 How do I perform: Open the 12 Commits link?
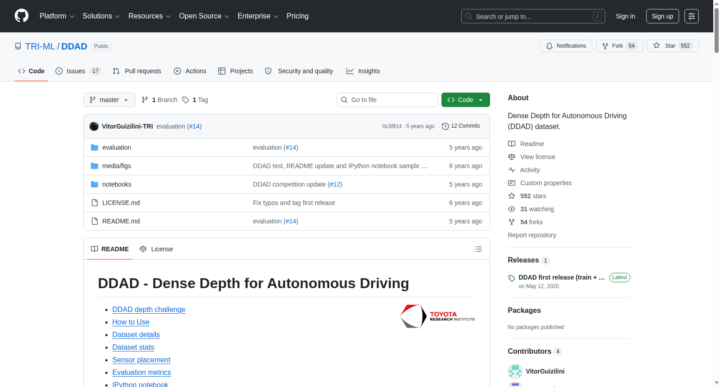[461, 126]
